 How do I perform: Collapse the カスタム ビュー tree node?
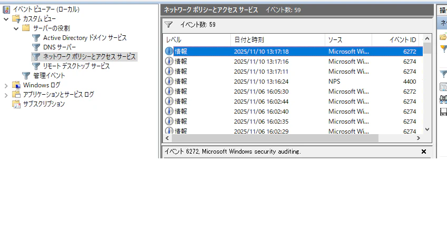click(6, 19)
